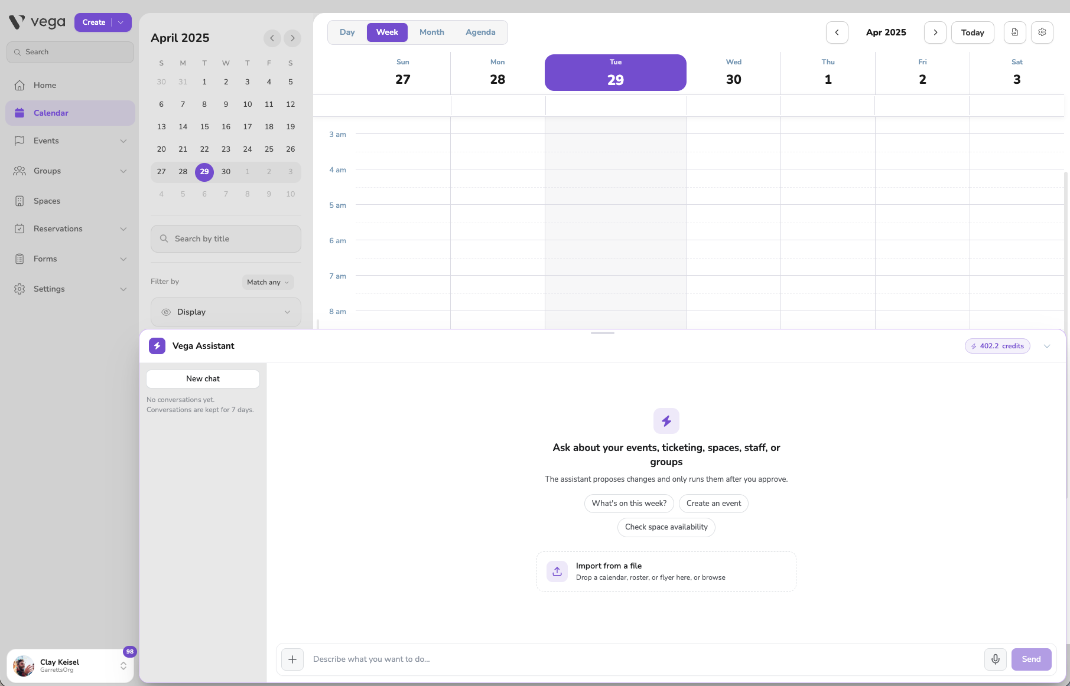The width and height of the screenshot is (1070, 686).
Task: Click the plus attachment icon in chat
Action: [x=292, y=659]
